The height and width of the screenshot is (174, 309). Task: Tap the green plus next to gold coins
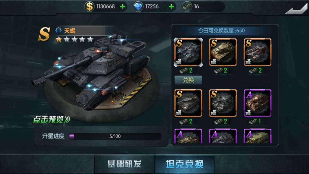(122, 7)
